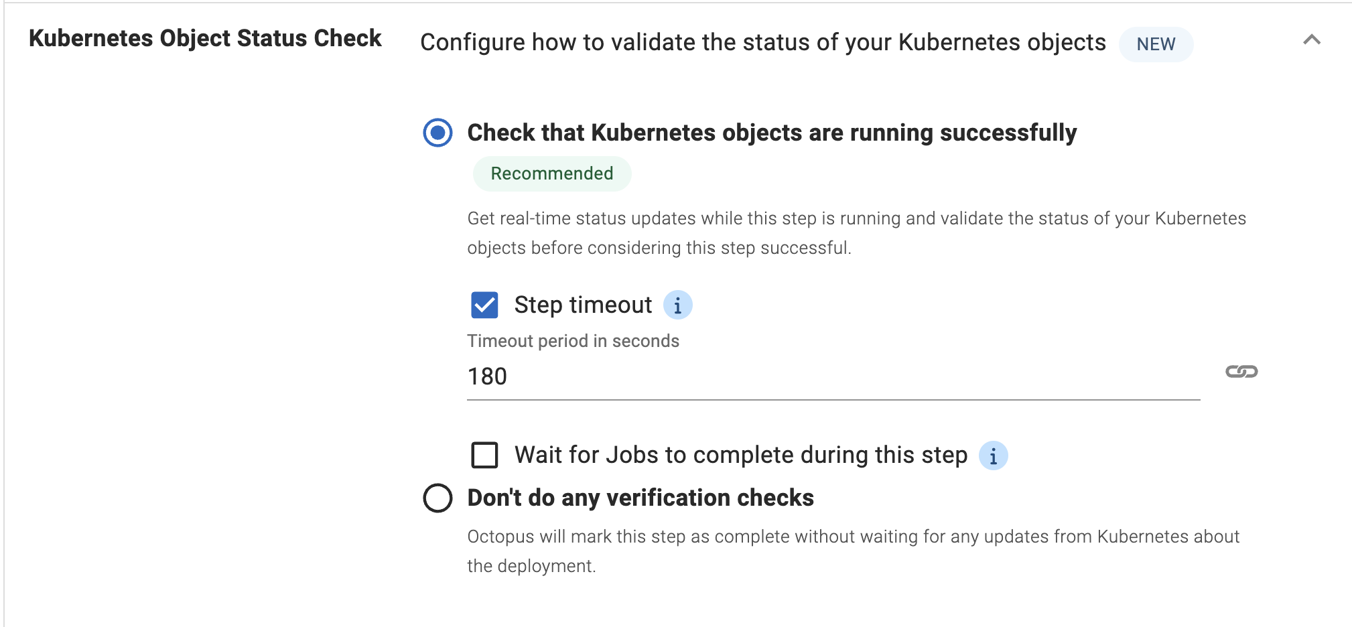The height and width of the screenshot is (627, 1352).
Task: Select the '180' timeout value
Action: click(x=487, y=376)
